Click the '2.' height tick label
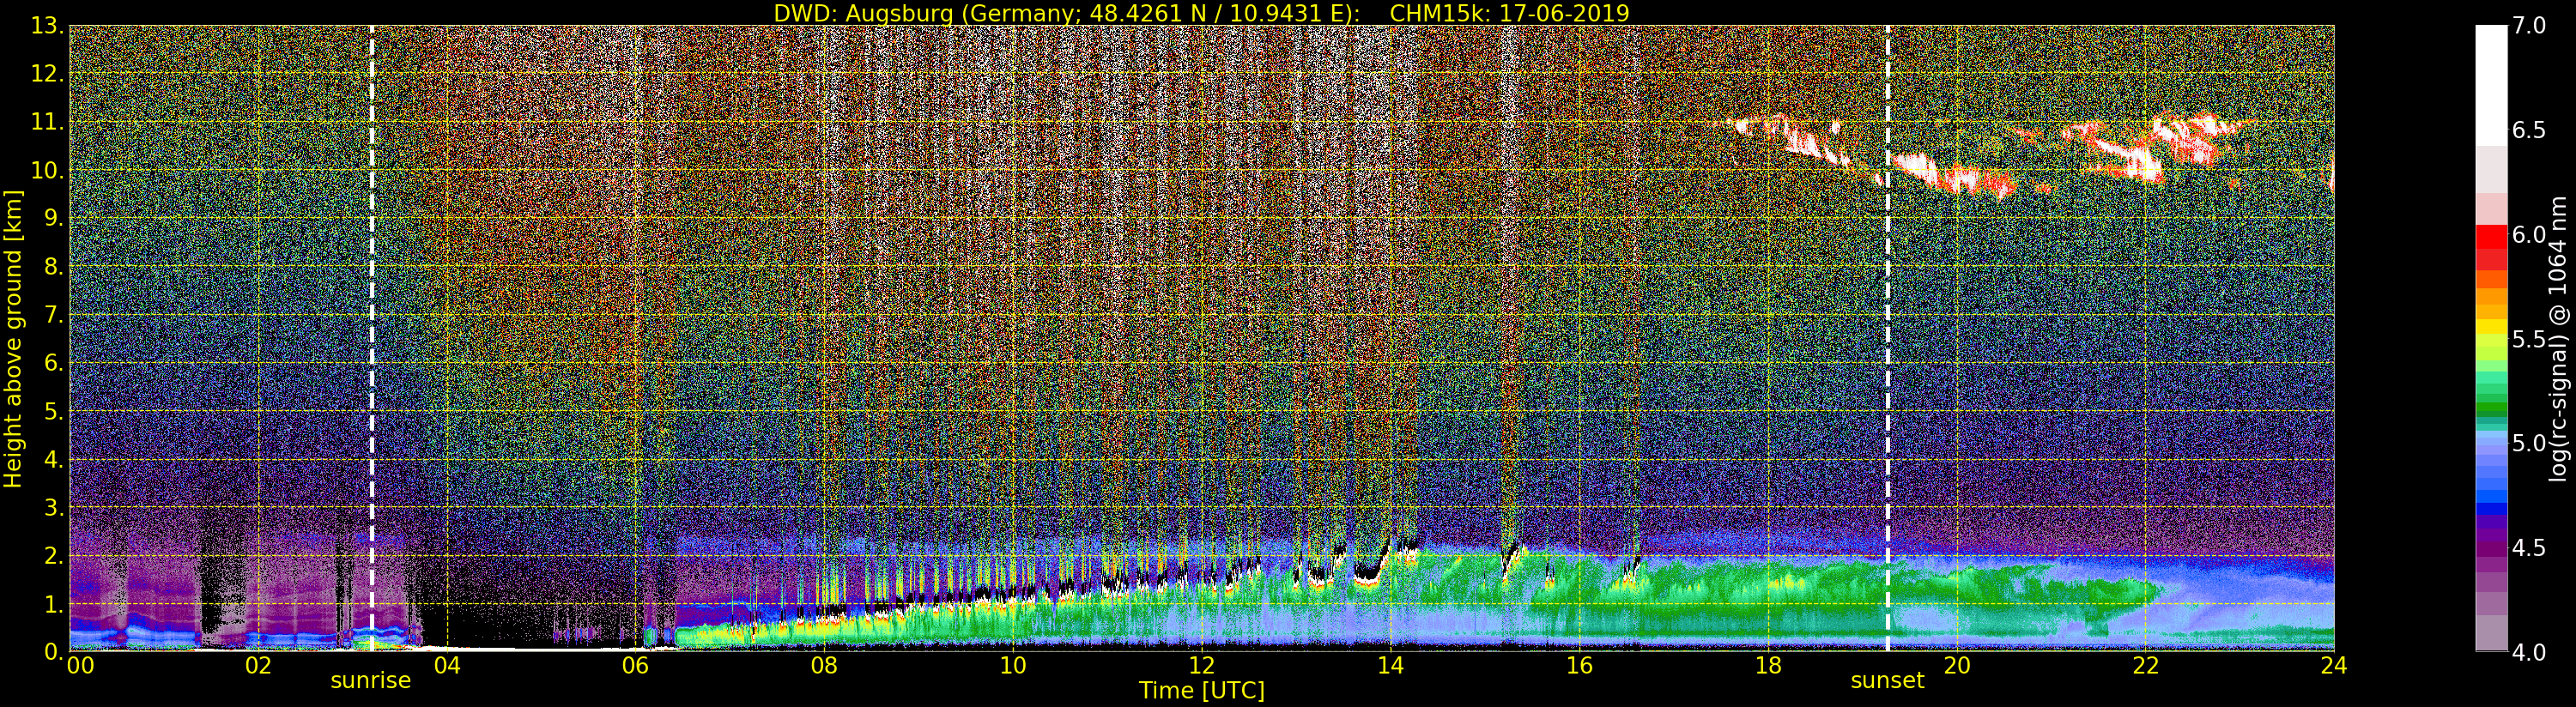 pyautogui.click(x=54, y=555)
